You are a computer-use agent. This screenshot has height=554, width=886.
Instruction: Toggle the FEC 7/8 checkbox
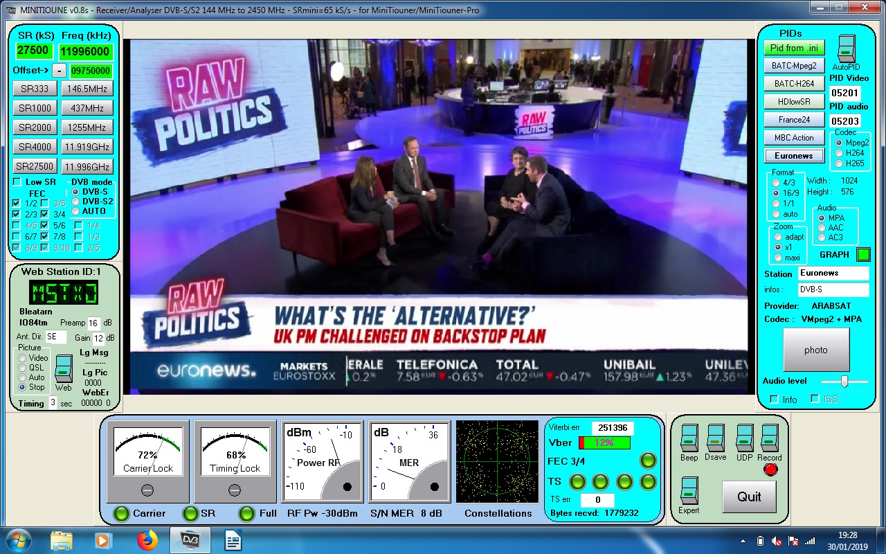[x=44, y=236]
